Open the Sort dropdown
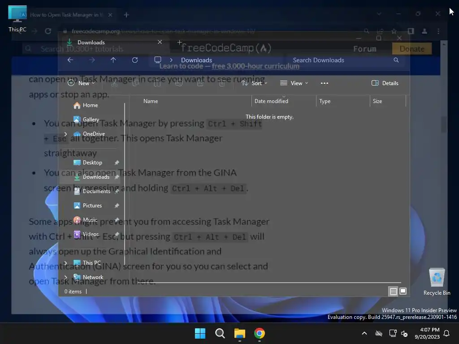 (254, 83)
